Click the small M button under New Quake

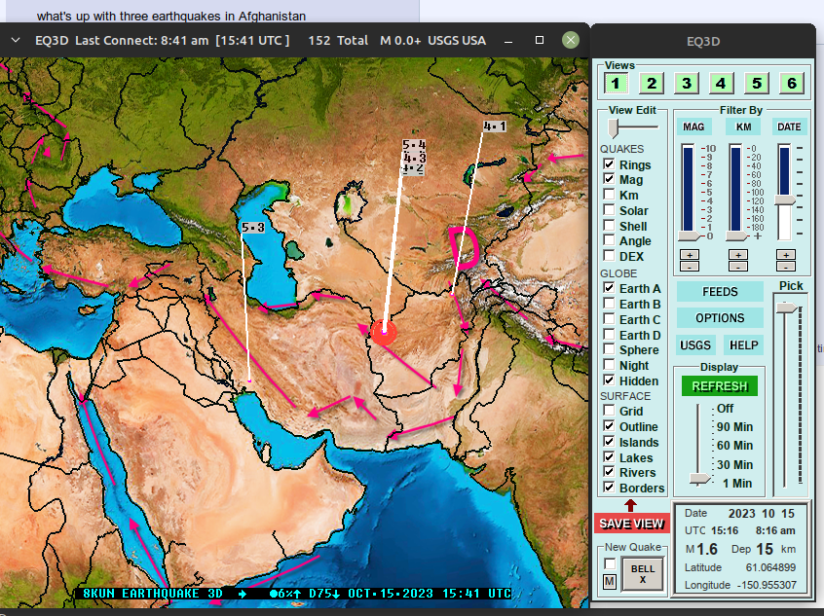(x=610, y=581)
